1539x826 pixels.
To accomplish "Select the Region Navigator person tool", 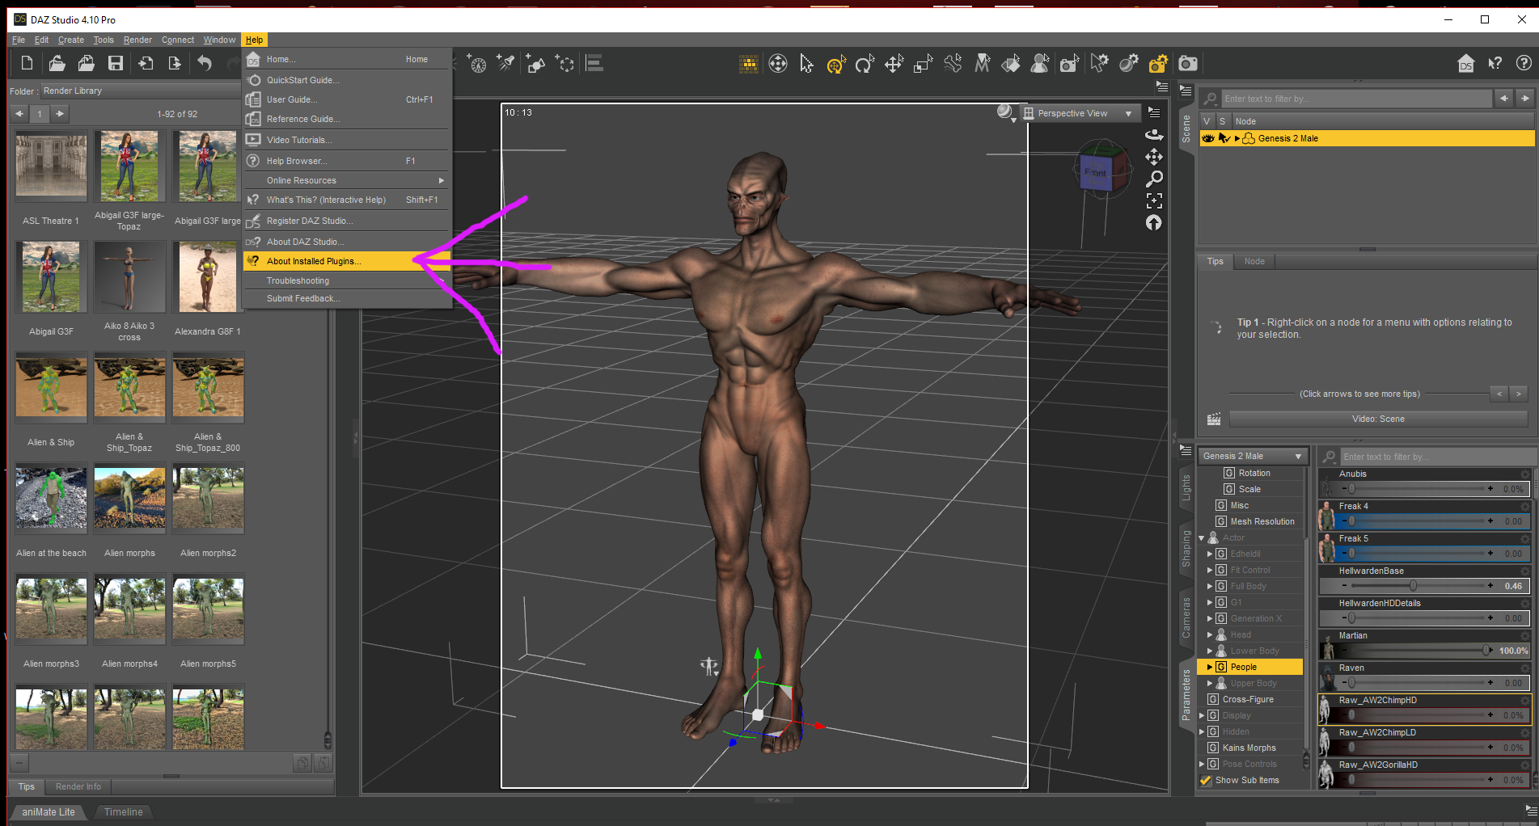I will [1040, 63].
